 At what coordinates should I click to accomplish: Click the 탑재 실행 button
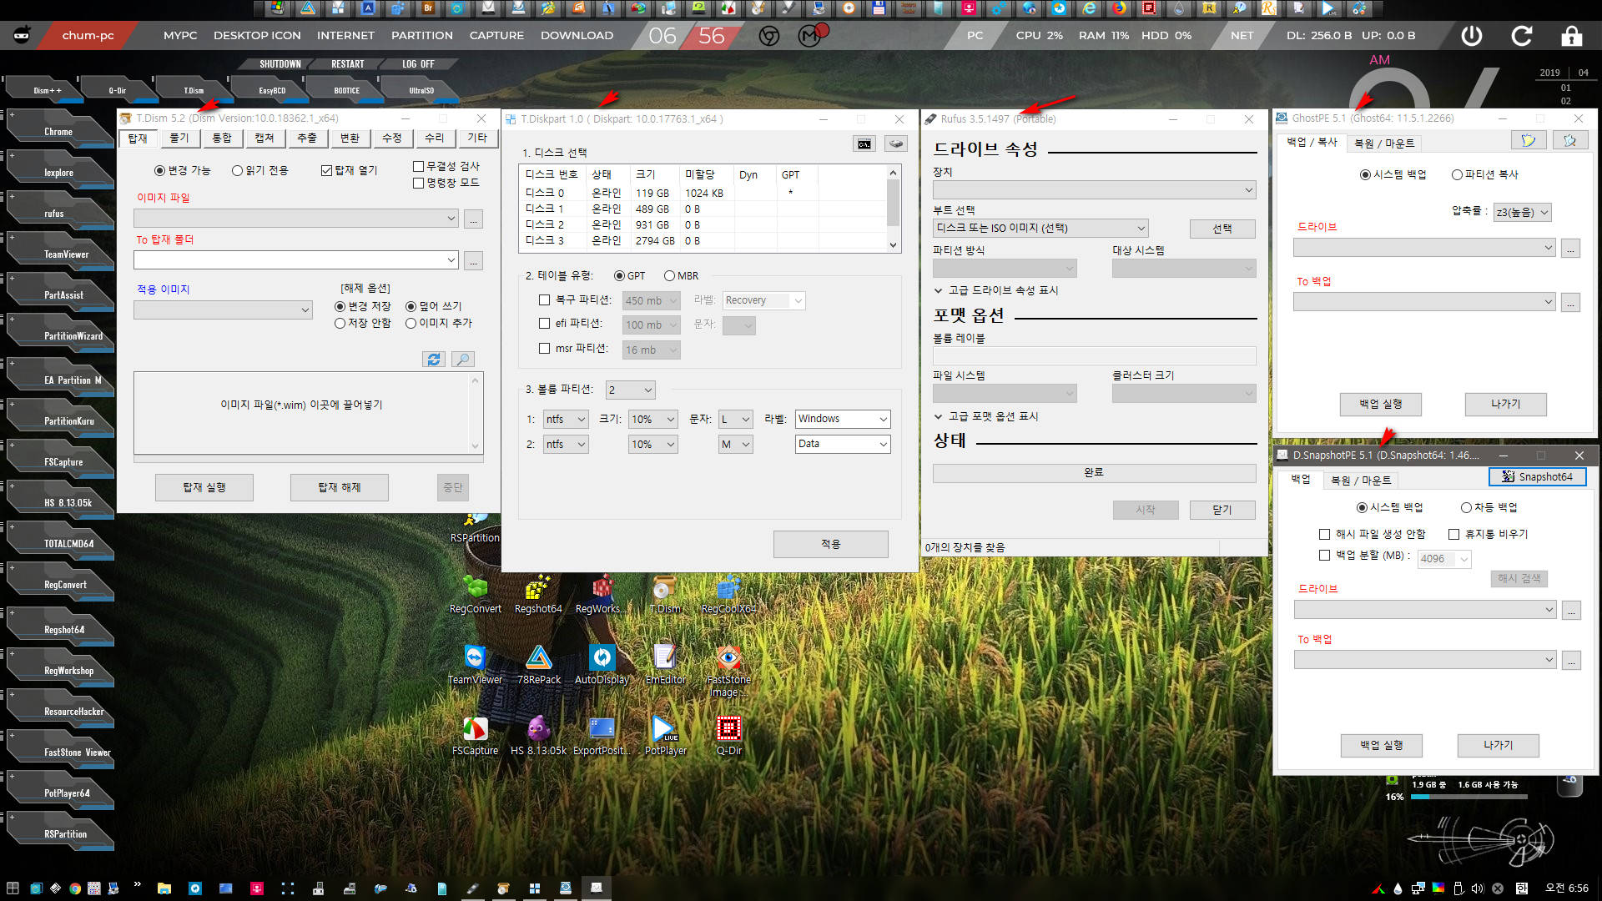click(x=204, y=487)
